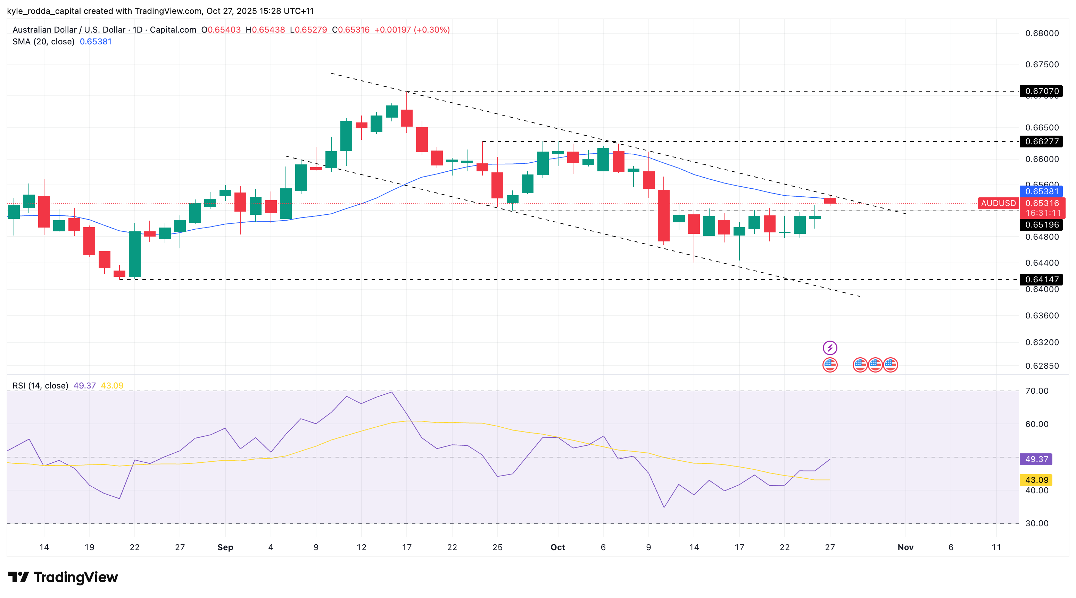Click the red AUDUSD symbol price tag
The height and width of the screenshot is (598, 1076).
coord(998,203)
